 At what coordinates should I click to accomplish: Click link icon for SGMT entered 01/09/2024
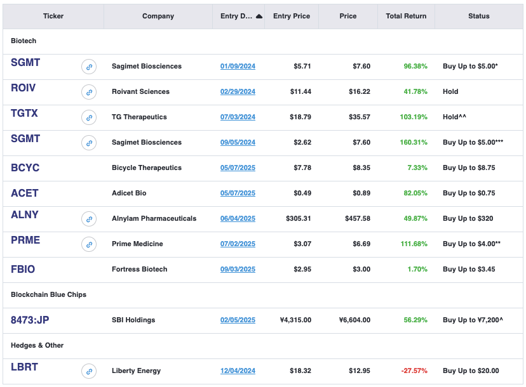[x=89, y=67]
